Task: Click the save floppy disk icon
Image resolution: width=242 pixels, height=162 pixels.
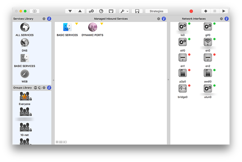Action: [137, 11]
